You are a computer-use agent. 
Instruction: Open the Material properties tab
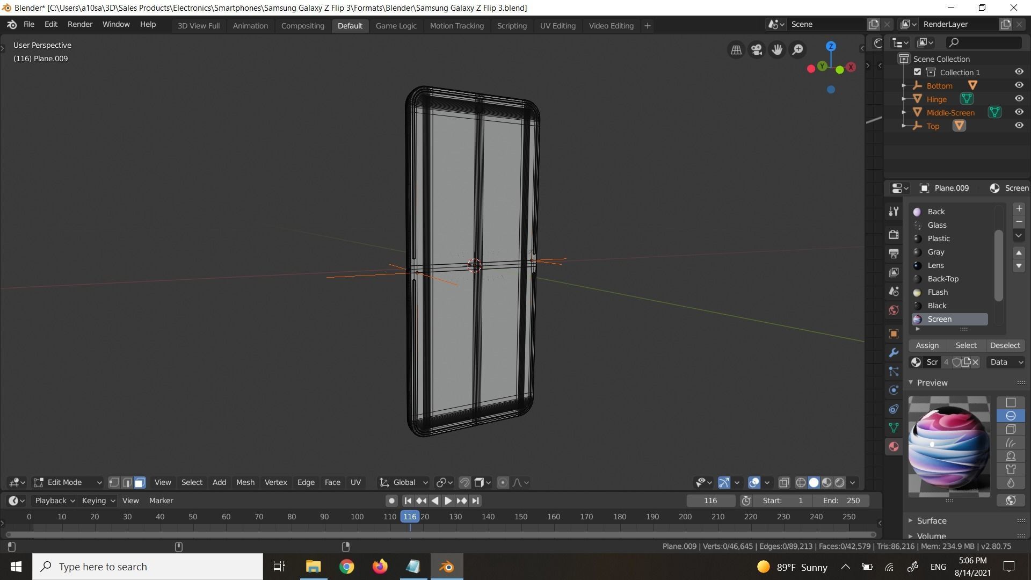point(894,446)
